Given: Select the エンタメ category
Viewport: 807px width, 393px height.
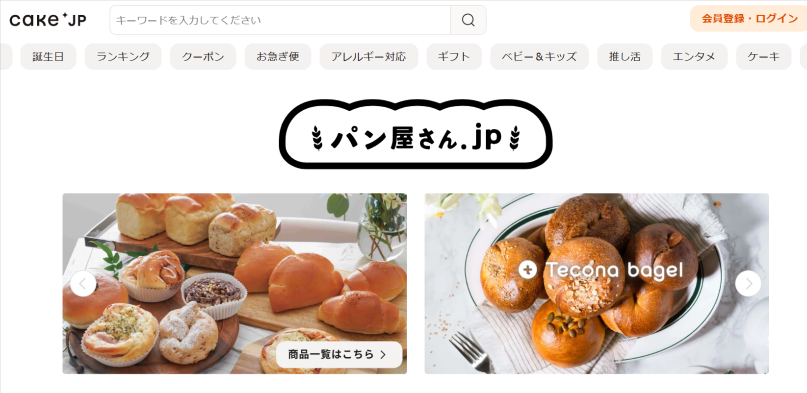Looking at the screenshot, I should [x=694, y=57].
